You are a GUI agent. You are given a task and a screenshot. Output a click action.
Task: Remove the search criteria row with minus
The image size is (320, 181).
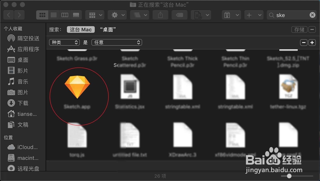(x=304, y=43)
